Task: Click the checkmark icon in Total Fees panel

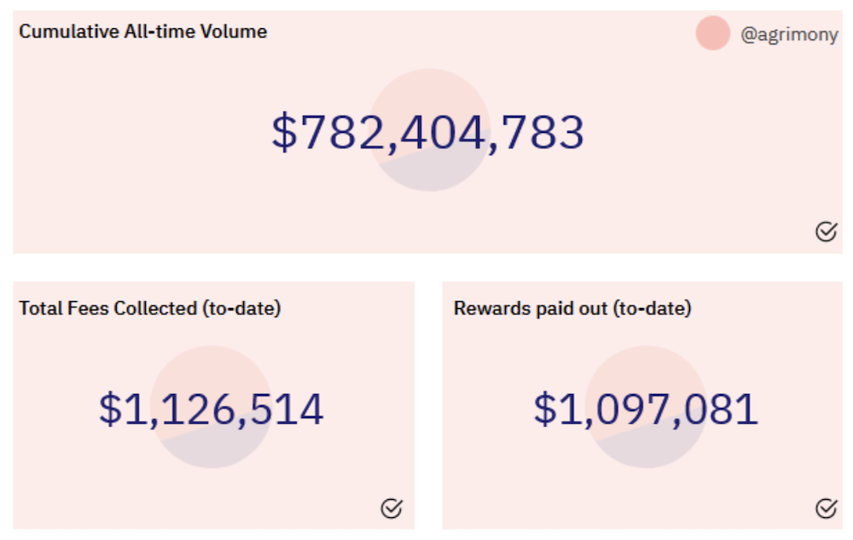Action: (x=392, y=508)
